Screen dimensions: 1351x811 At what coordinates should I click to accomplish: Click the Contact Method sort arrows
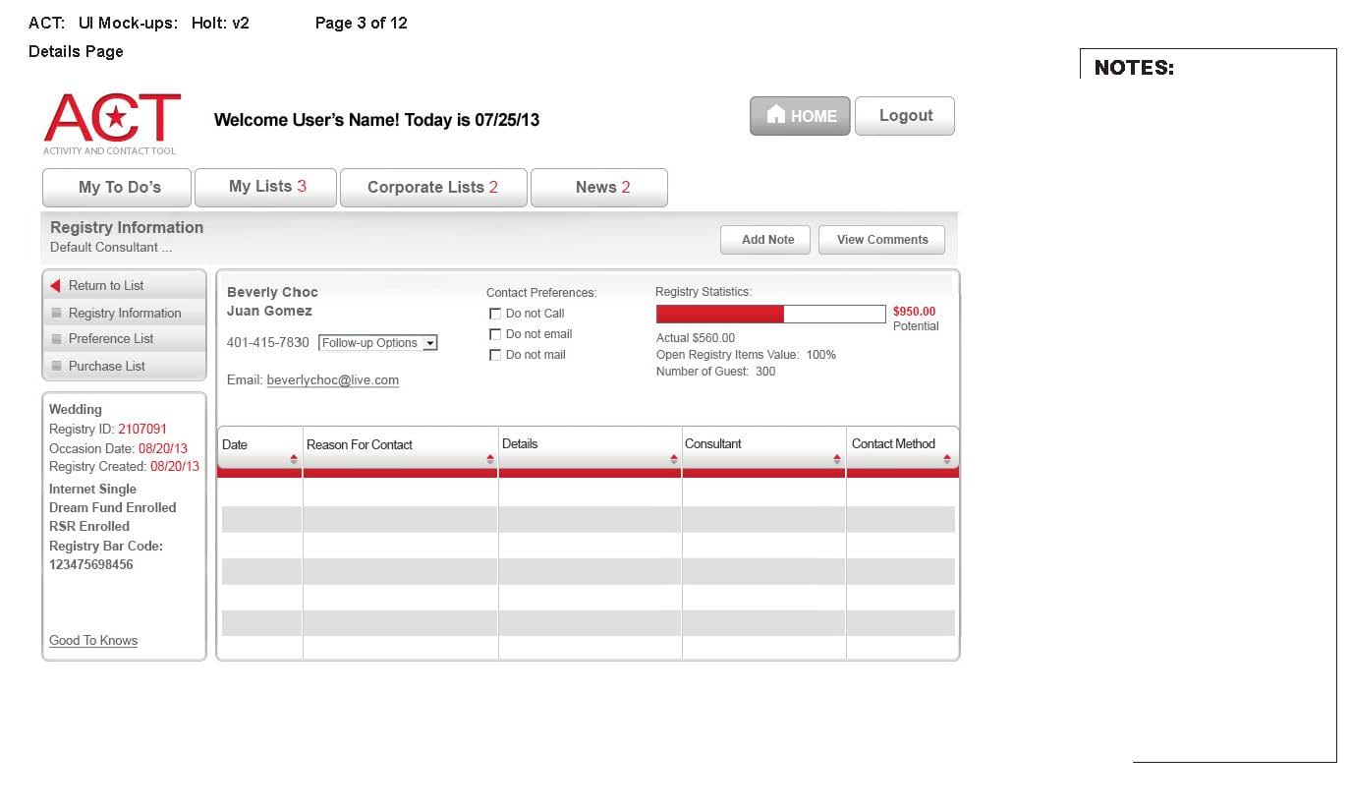click(x=946, y=459)
